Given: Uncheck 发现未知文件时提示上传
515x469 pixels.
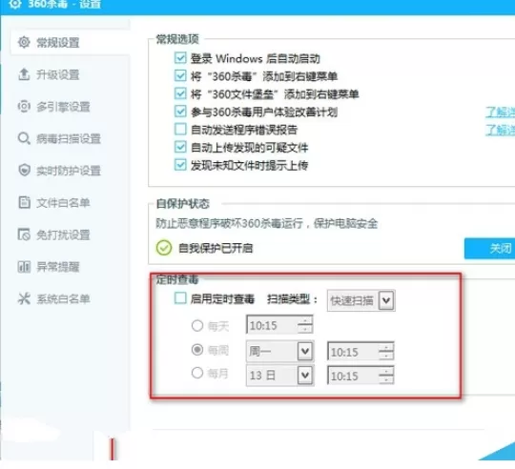Looking at the screenshot, I should coord(180,164).
